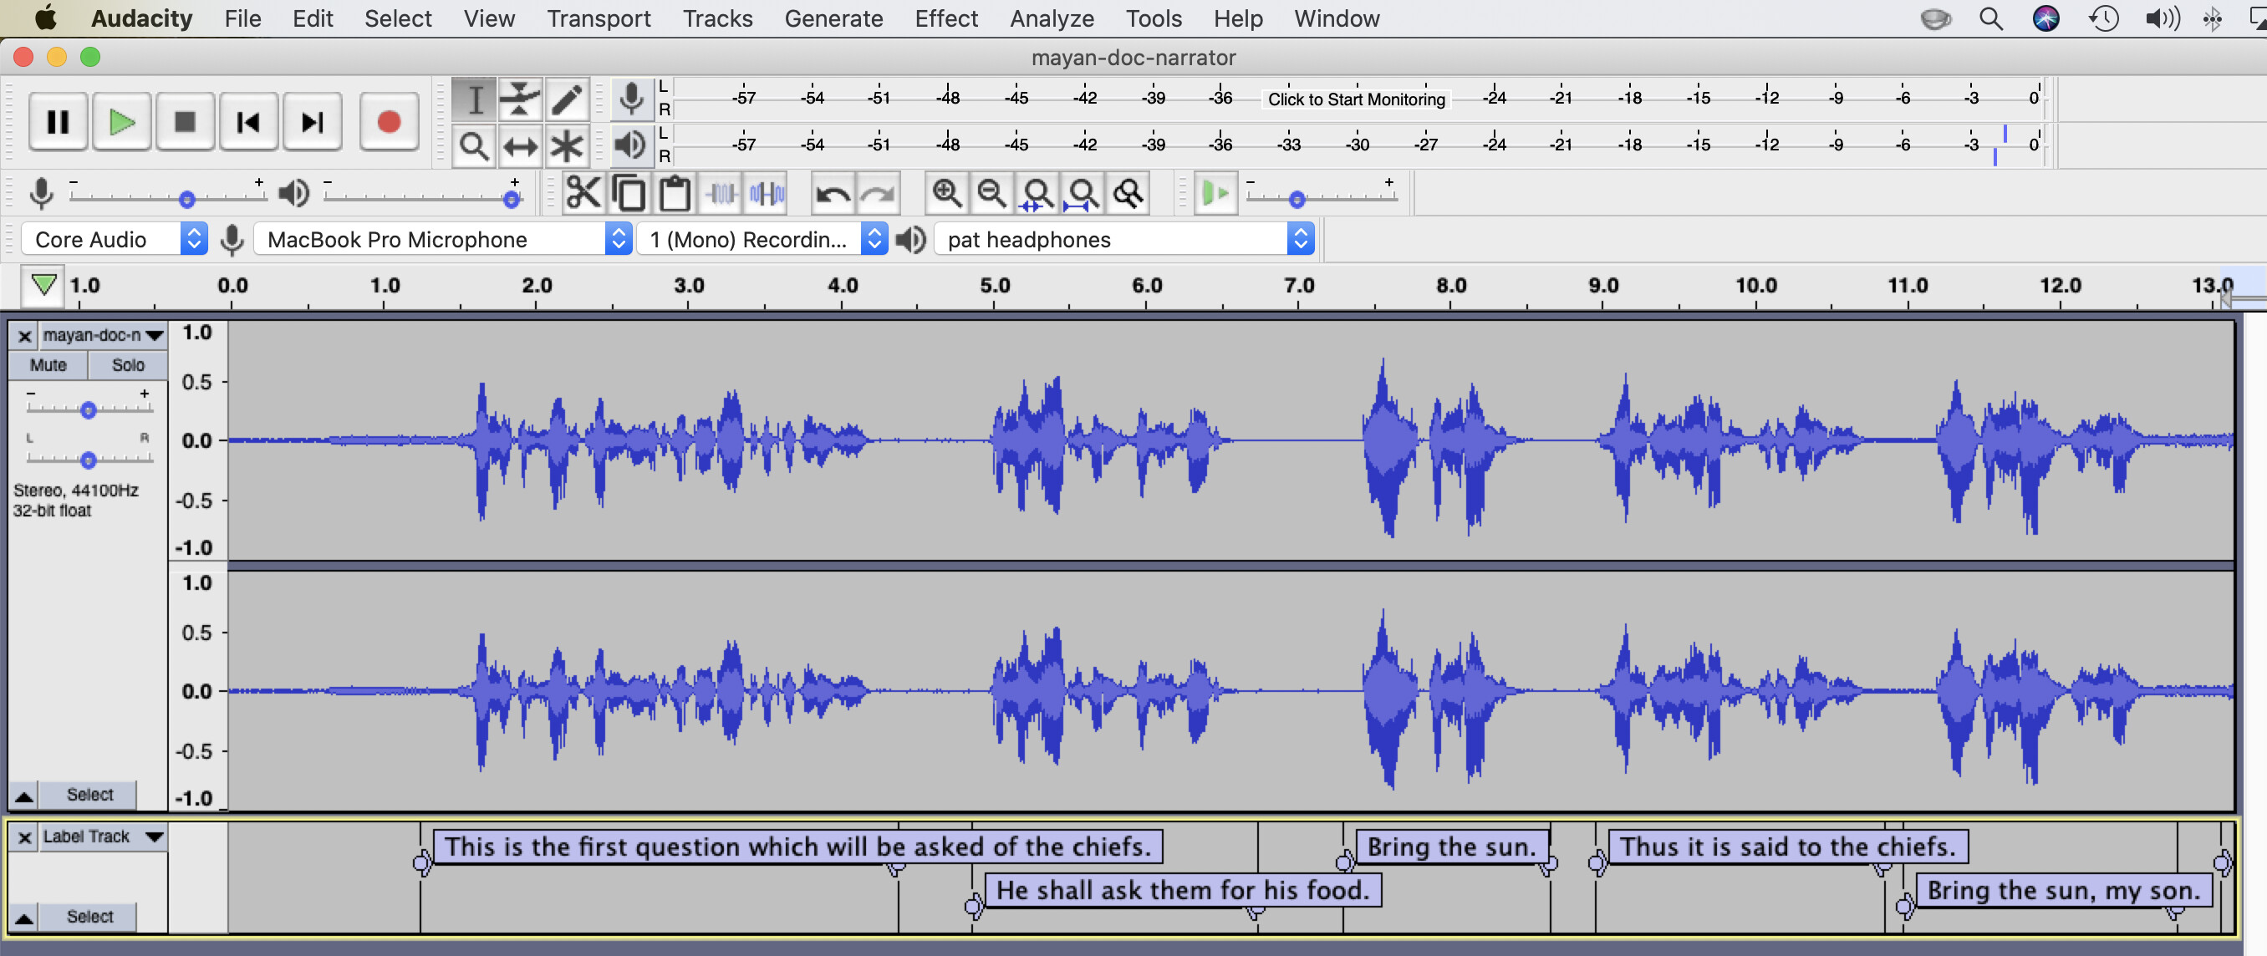Click label "Thus it is said to the chiefs."
Image resolution: width=2267 pixels, height=956 pixels.
[x=1787, y=847]
